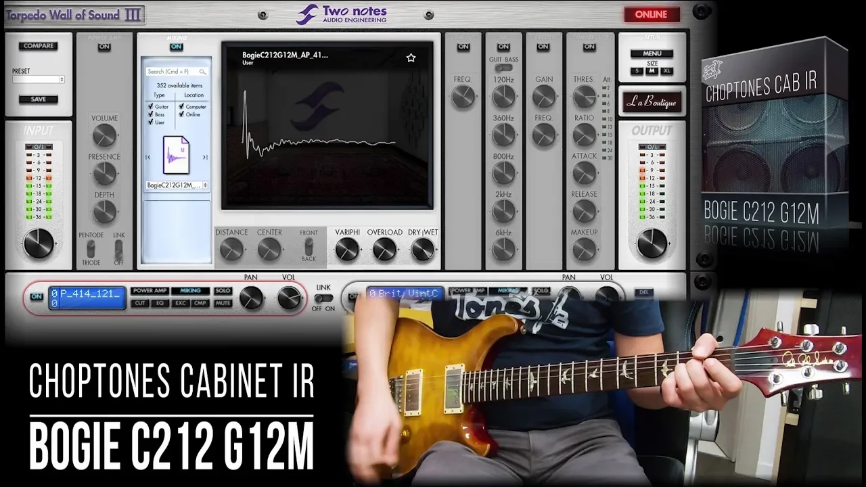Image resolution: width=866 pixels, height=487 pixels.
Task: Click the compressor RELEASE knob
Action: 584,212
